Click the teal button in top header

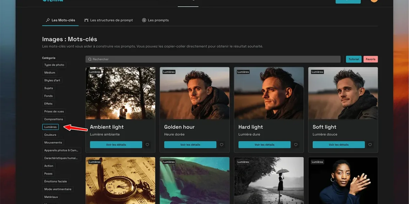click(348, 1)
